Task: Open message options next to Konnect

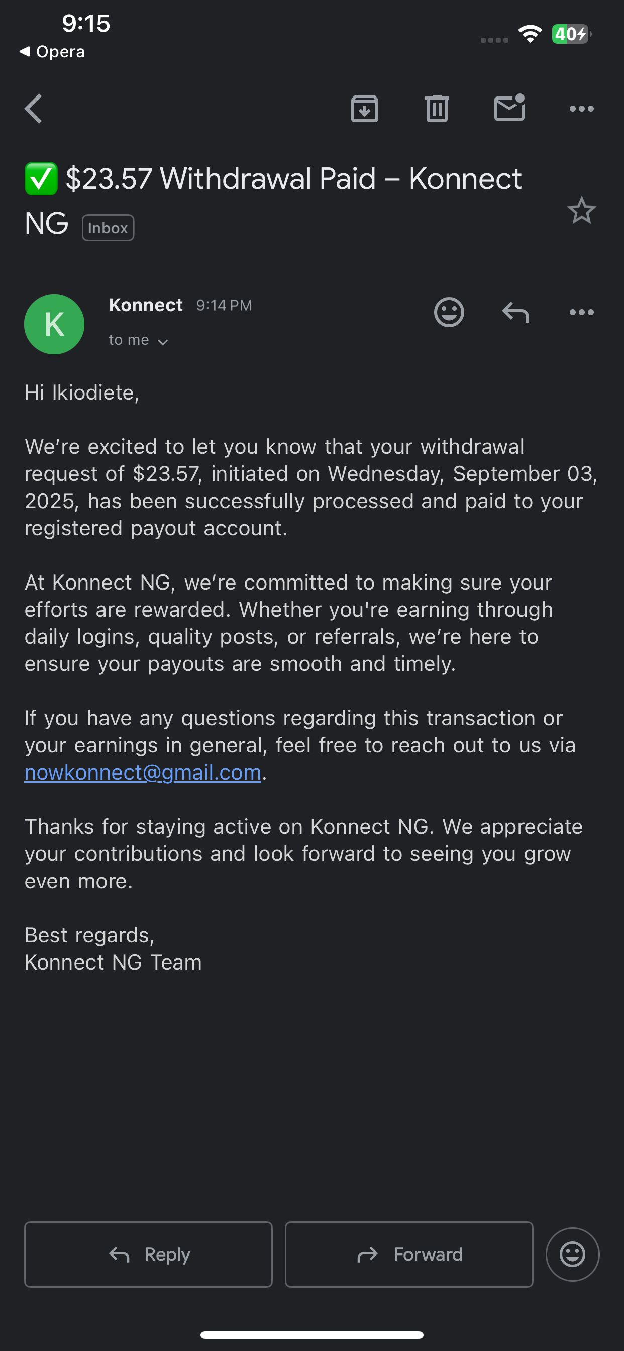Action: [581, 313]
